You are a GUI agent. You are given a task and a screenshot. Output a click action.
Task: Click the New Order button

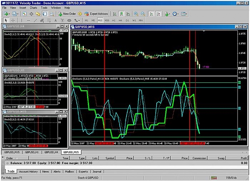[x=67, y=14]
